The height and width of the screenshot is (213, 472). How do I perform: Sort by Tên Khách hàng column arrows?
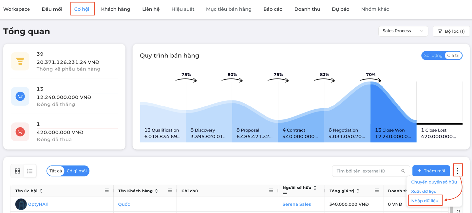pos(156,191)
